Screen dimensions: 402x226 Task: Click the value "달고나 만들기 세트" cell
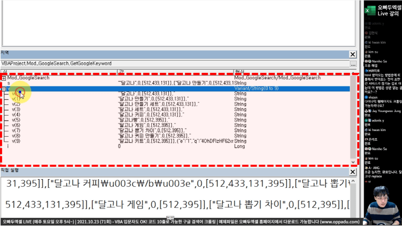[x=159, y=104]
